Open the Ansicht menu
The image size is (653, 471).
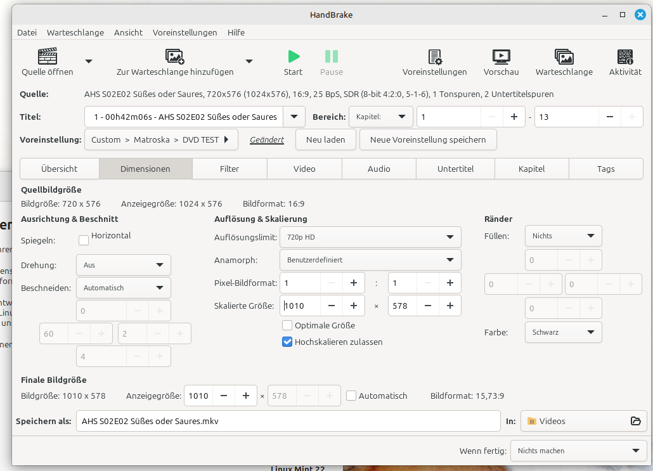[x=128, y=32]
